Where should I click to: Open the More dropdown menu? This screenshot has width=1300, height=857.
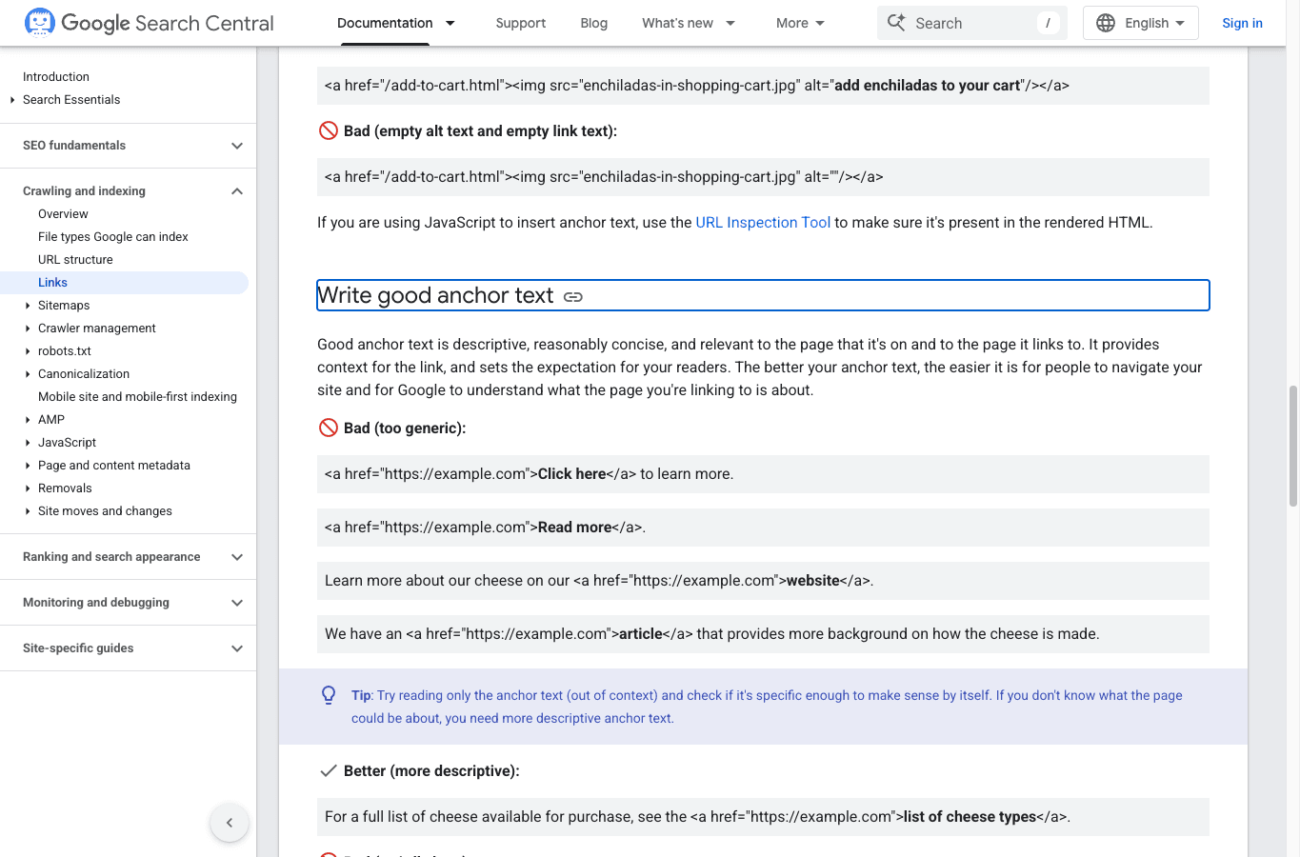[x=800, y=23]
